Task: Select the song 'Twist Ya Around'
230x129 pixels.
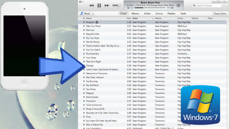Action: click(x=93, y=105)
